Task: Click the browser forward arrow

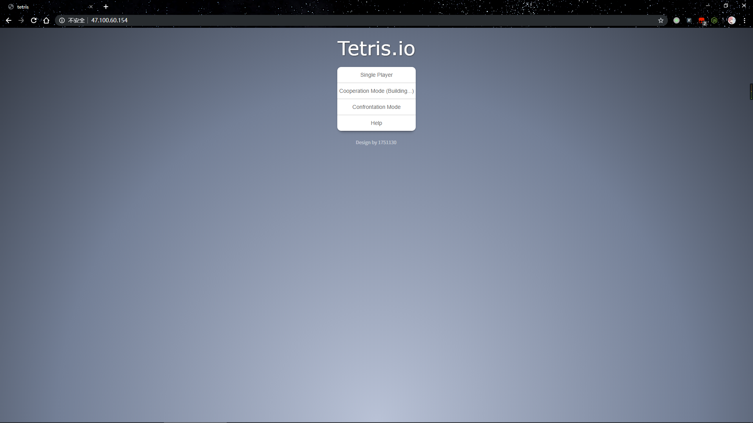Action: coord(21,20)
